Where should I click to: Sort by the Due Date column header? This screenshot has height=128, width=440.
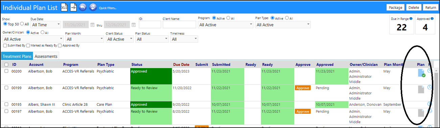[181, 65]
